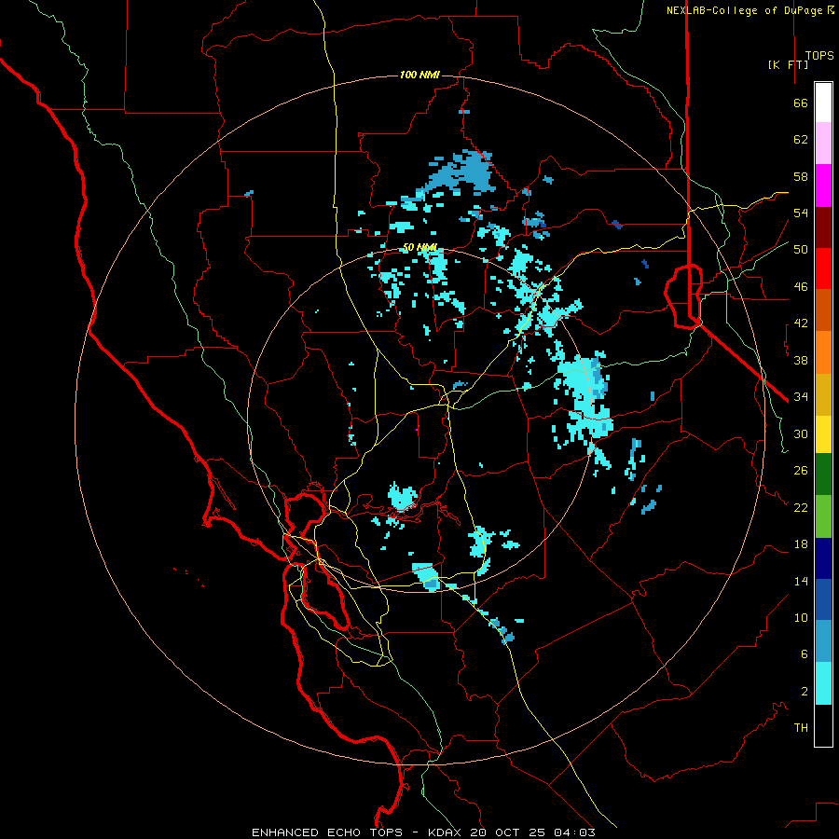This screenshot has width=839, height=839.
Task: Click the light pink 62 kft swatch
Action: coord(823,143)
